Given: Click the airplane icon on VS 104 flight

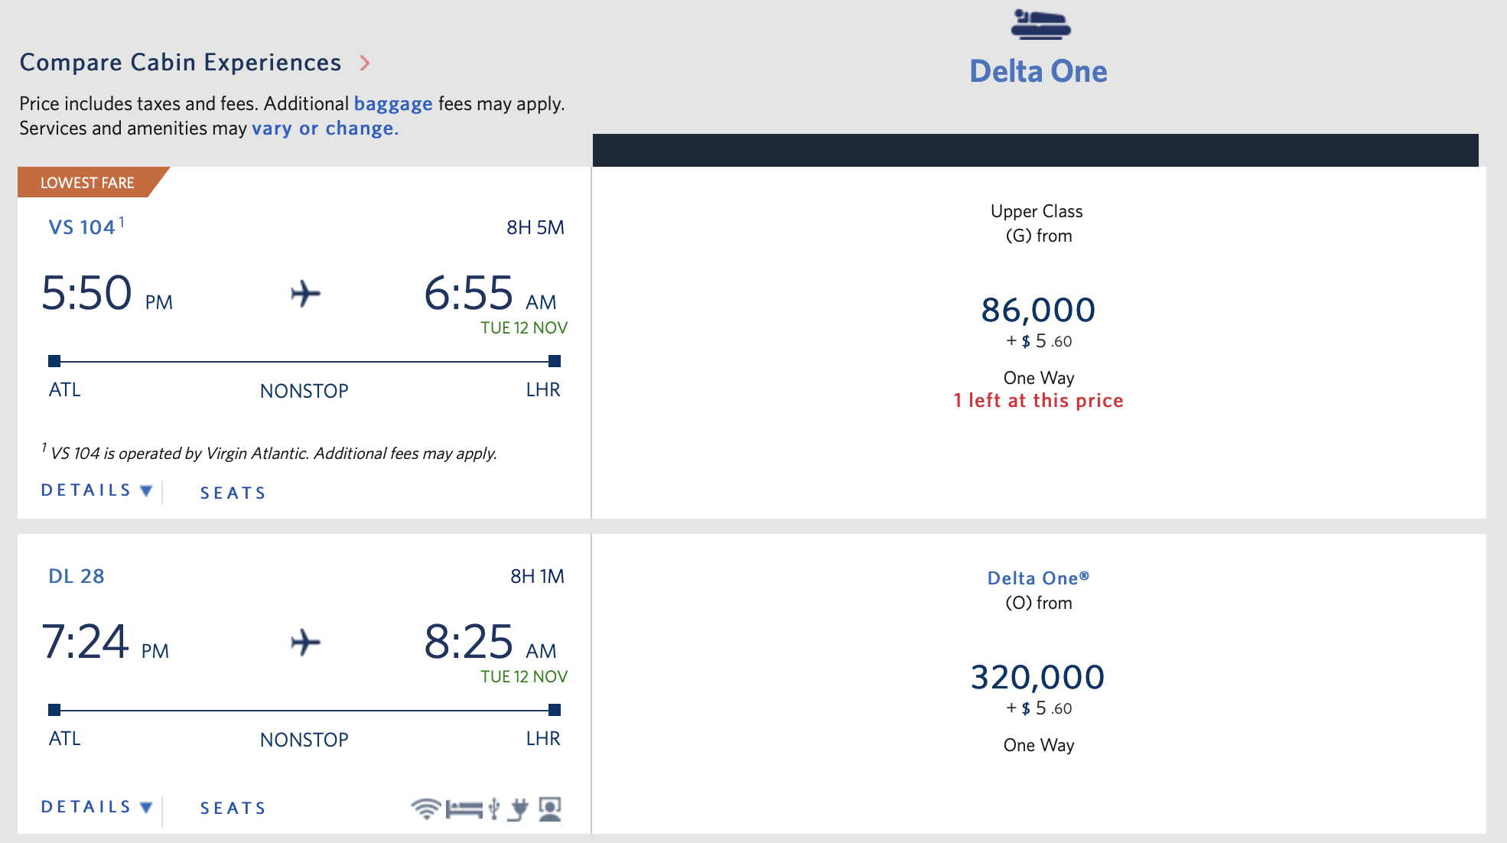Looking at the screenshot, I should (305, 294).
